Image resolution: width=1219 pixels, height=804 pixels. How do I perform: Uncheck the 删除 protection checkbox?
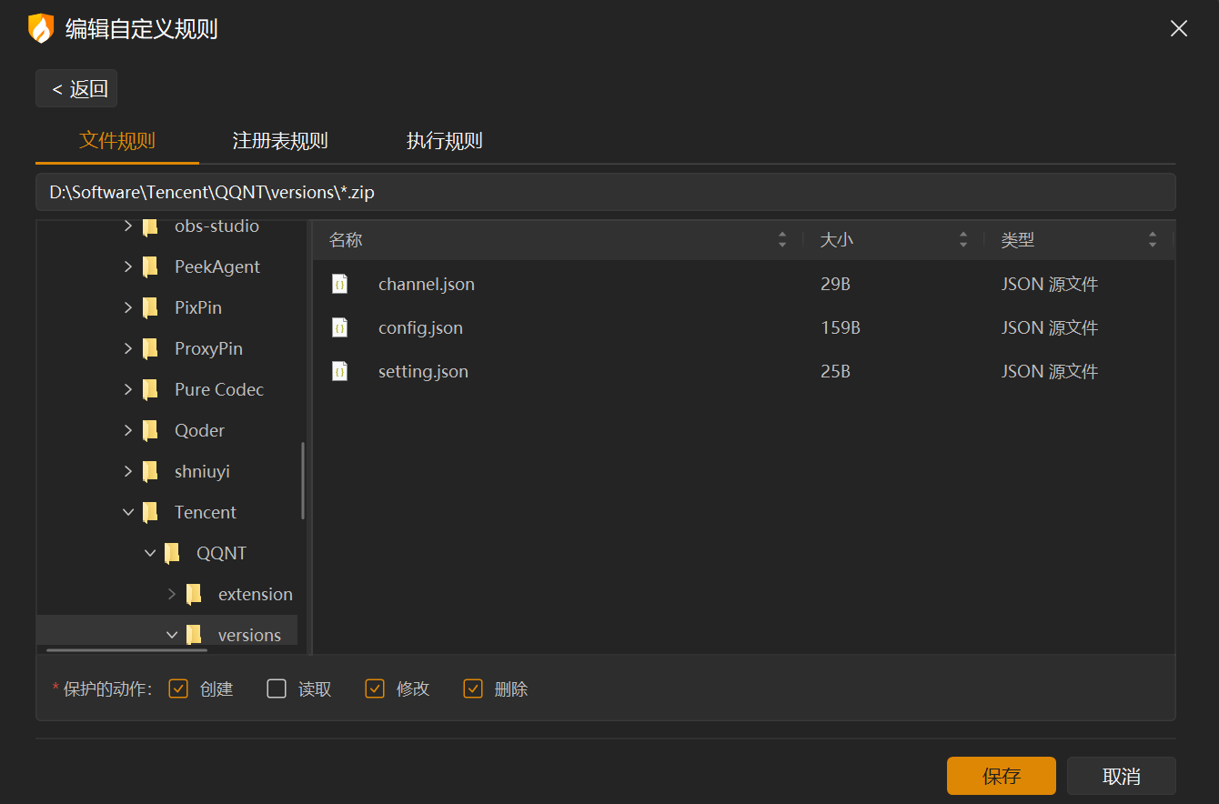tap(473, 688)
